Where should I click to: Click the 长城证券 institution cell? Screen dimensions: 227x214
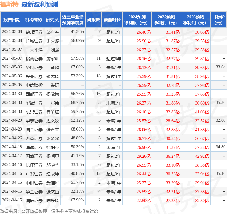pyautogui.click(x=34, y=41)
